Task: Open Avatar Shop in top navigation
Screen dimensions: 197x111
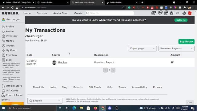Action: click(61, 13)
